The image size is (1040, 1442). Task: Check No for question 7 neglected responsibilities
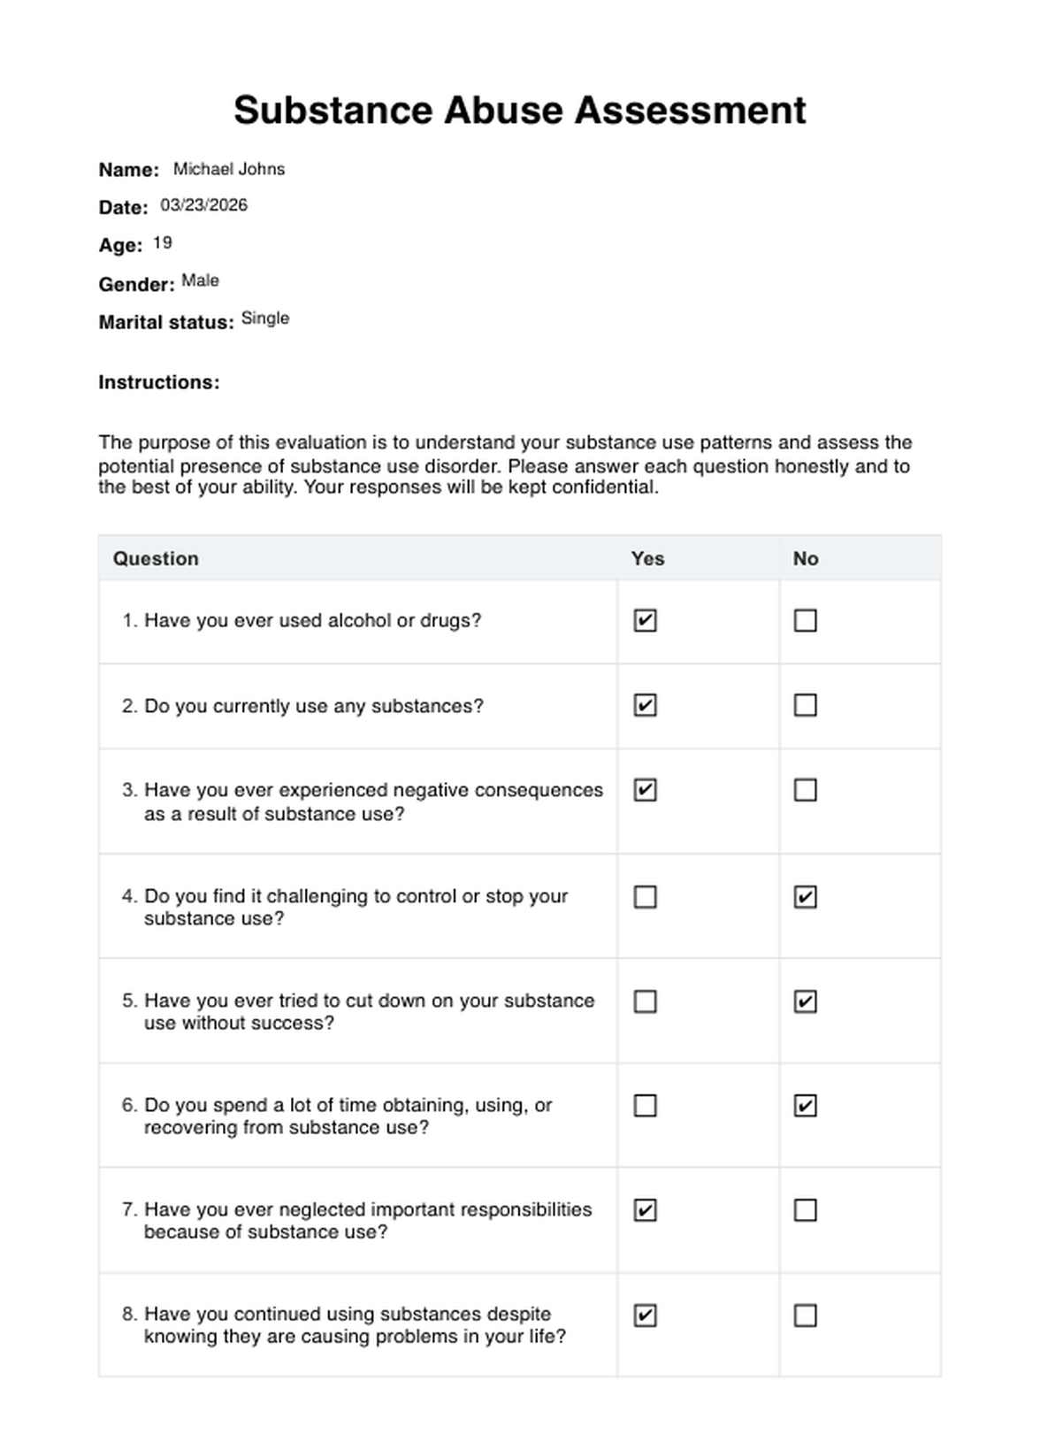pos(805,1210)
